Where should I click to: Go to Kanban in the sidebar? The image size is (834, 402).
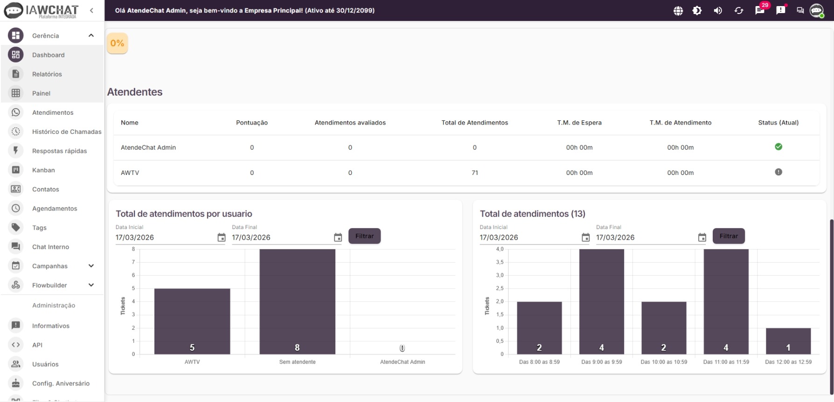pos(43,170)
